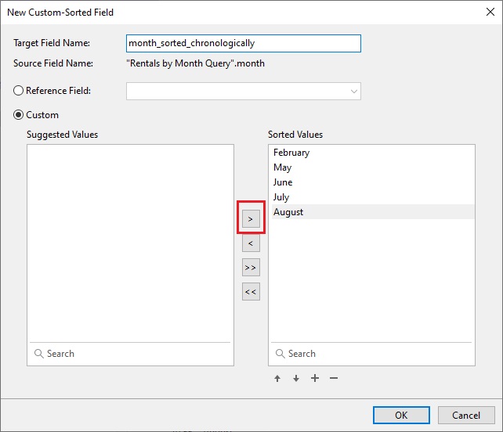
Task: Click Search box under Sorted Values
Action: coord(371,354)
